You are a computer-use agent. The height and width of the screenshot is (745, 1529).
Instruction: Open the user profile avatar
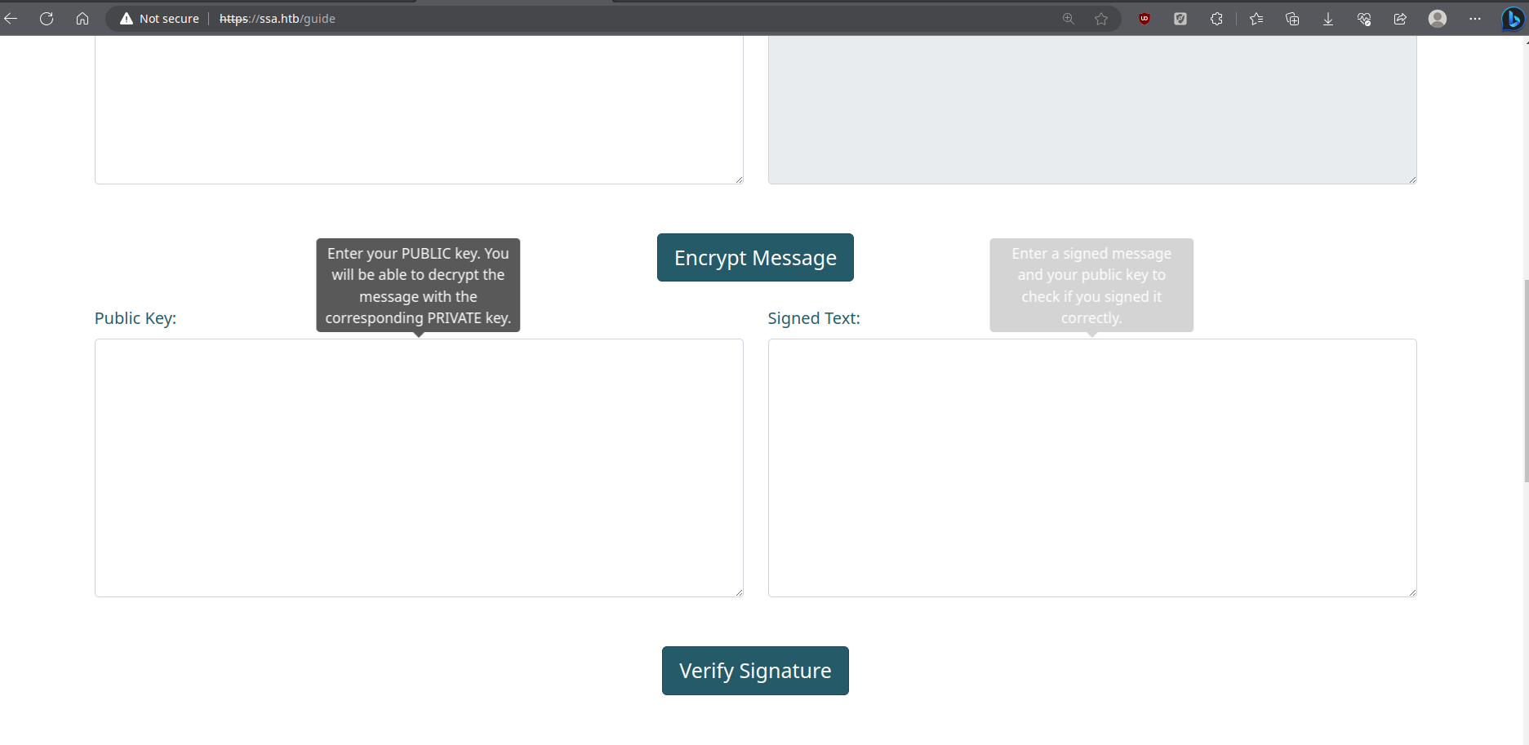click(x=1438, y=19)
